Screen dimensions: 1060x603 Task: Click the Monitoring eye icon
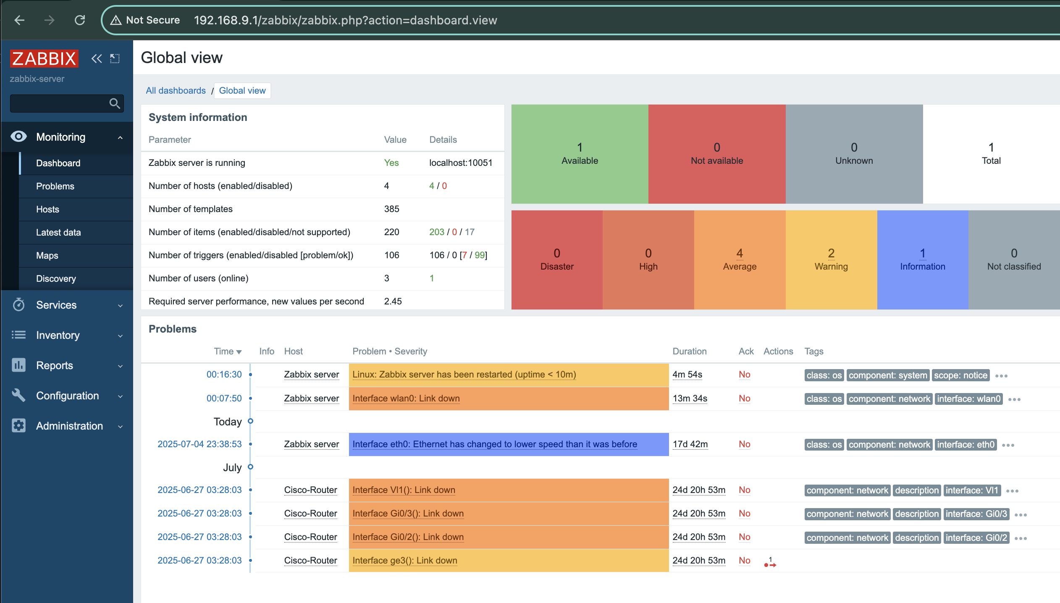[x=18, y=136]
